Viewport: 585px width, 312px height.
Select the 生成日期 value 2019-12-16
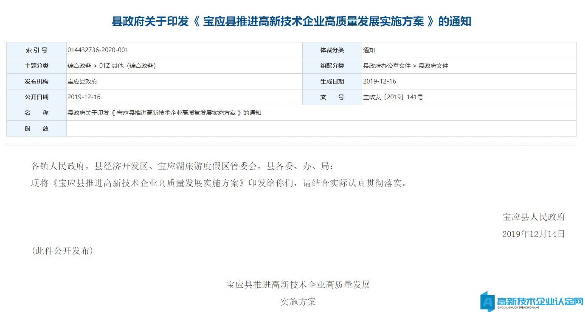pos(380,81)
